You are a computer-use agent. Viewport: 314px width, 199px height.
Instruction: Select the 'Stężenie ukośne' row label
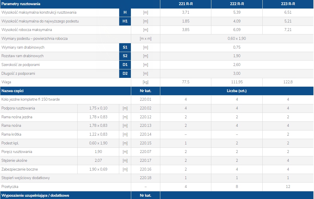pyautogui.click(x=14, y=160)
